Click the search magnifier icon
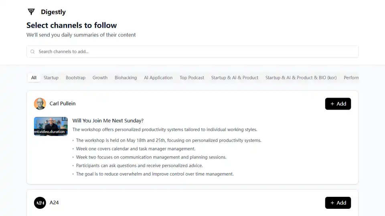385x216 pixels. [x=32, y=52]
